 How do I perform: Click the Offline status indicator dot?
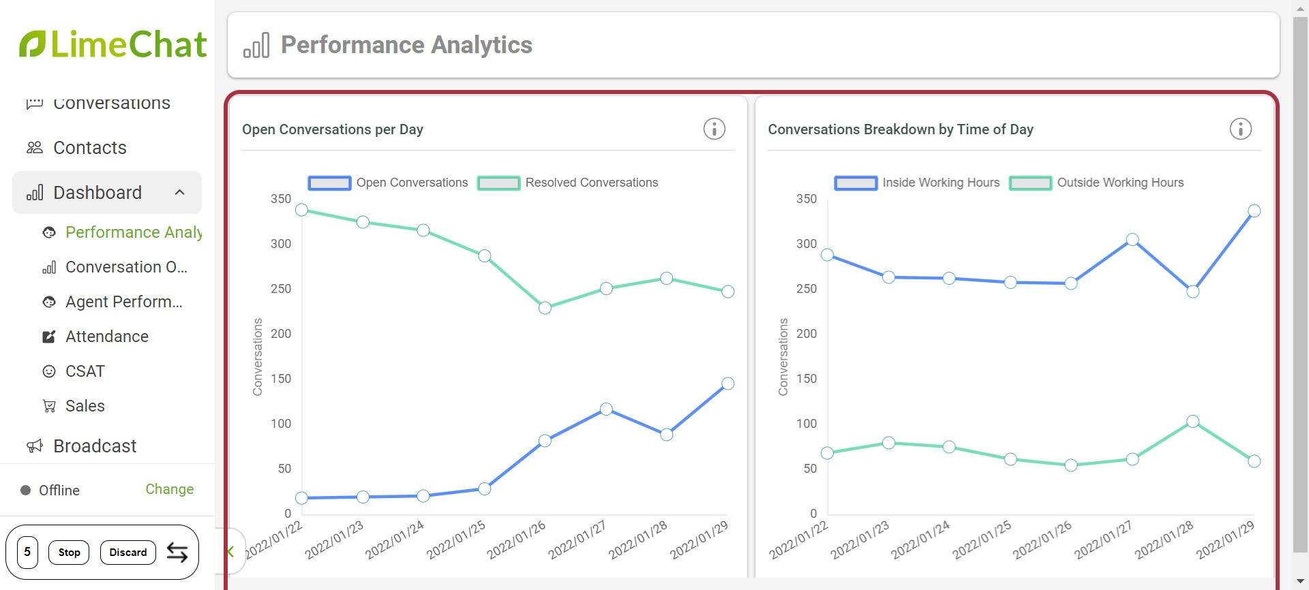[x=26, y=490]
